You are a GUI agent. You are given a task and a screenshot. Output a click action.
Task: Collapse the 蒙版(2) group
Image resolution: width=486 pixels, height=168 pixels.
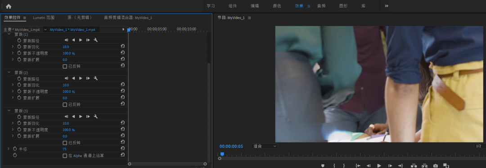[9, 72]
